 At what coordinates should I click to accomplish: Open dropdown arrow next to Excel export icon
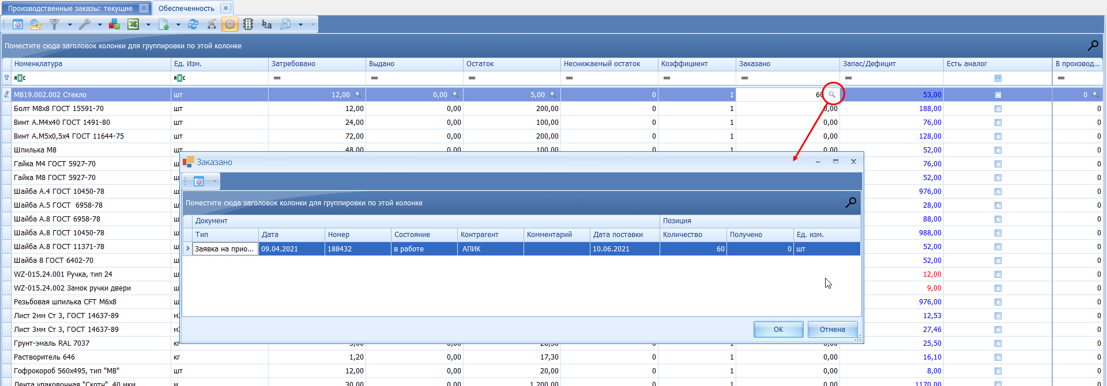click(x=148, y=25)
